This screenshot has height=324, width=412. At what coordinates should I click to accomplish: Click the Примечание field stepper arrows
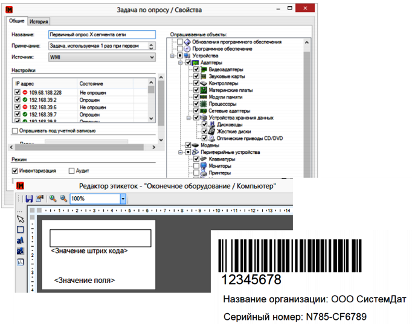click(x=151, y=46)
